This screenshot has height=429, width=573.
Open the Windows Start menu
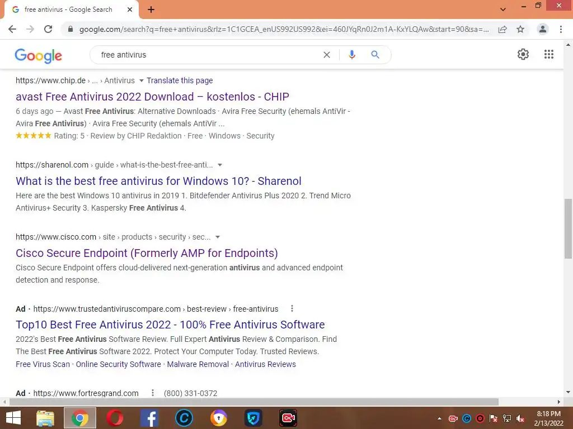coord(13,418)
